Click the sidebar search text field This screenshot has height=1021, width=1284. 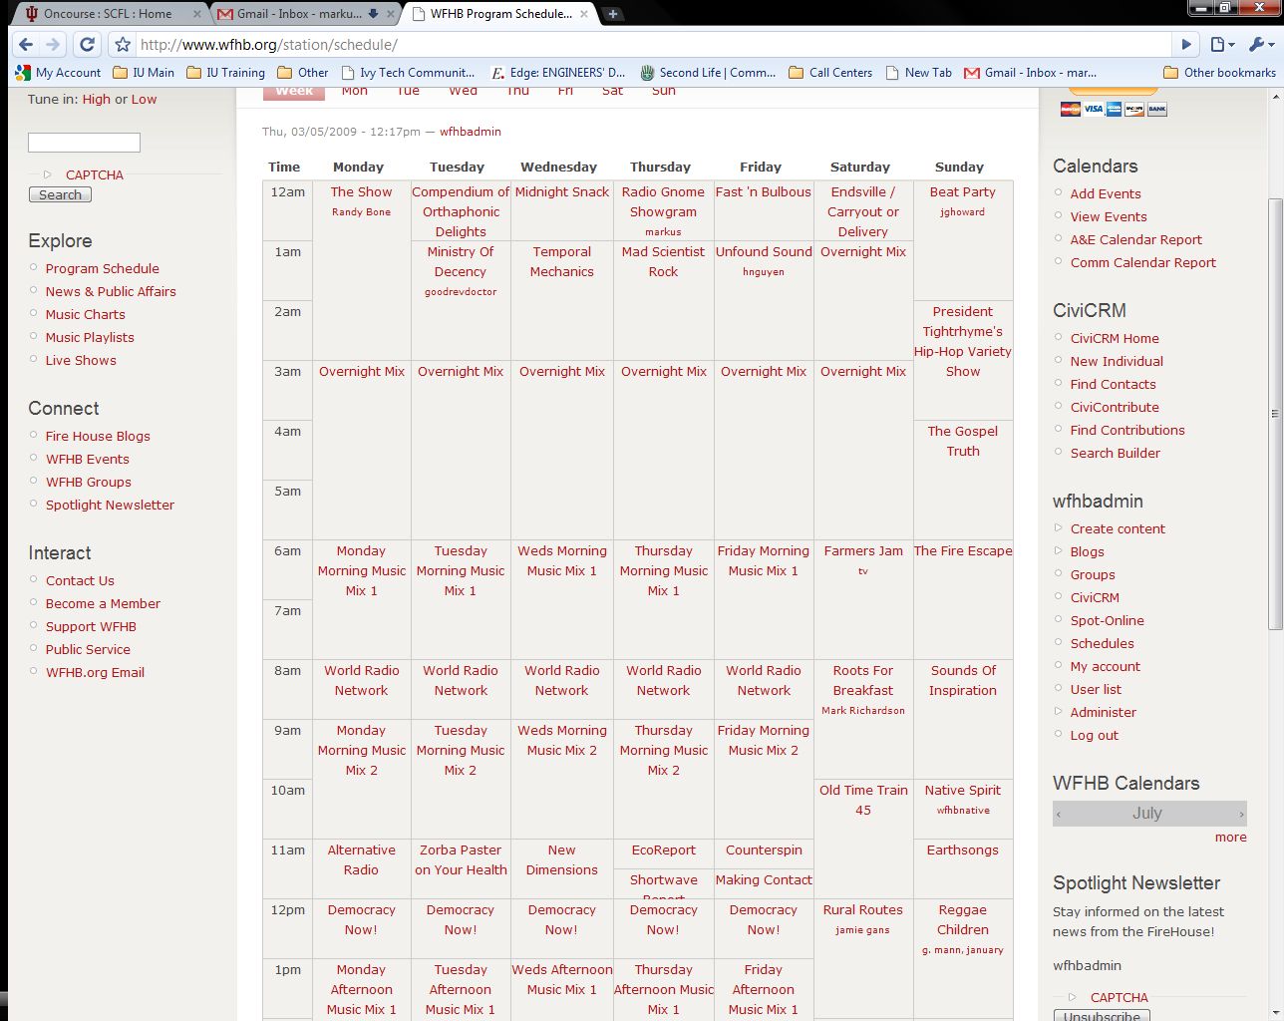(84, 143)
